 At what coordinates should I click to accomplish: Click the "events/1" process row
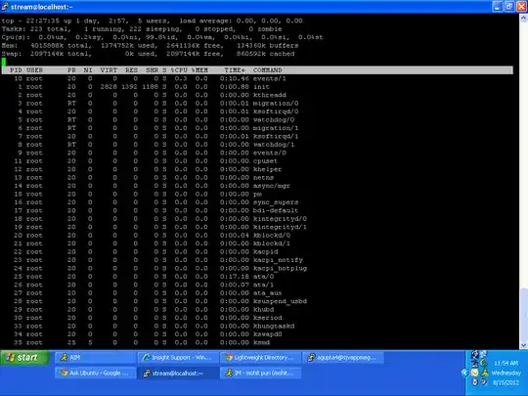150,78
